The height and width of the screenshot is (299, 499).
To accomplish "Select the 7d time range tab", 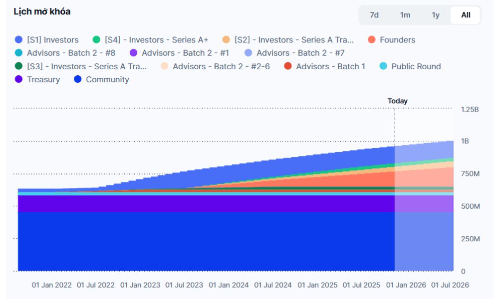I will (374, 15).
